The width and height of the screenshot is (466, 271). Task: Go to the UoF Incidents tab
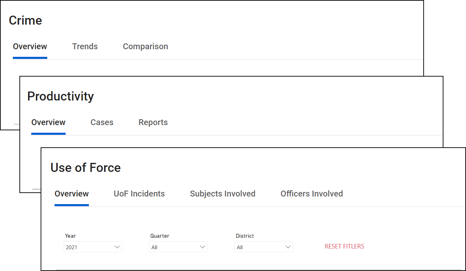(139, 194)
